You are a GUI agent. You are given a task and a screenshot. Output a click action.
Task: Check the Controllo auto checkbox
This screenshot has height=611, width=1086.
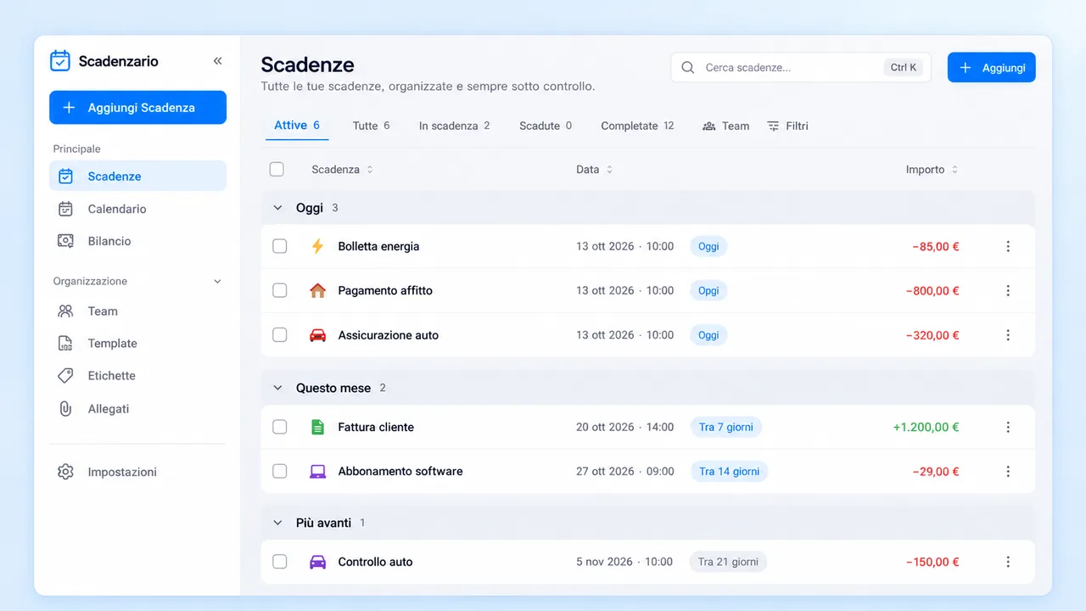pos(279,562)
